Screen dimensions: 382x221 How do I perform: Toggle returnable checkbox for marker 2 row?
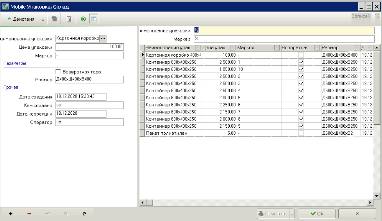tap(301, 76)
